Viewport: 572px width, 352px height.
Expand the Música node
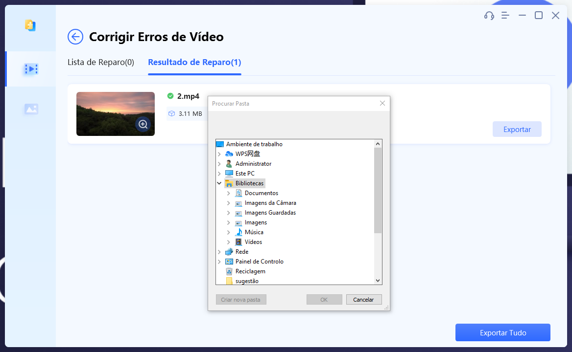tap(229, 232)
